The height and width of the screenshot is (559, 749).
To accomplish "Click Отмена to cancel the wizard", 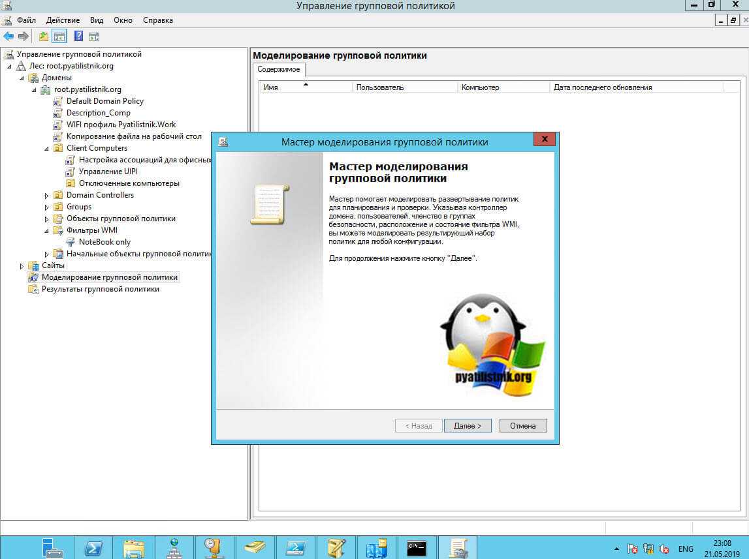I will coord(523,426).
